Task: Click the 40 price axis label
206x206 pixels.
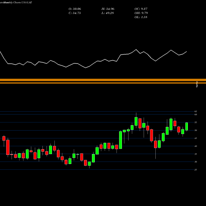Action: tap(196, 146)
